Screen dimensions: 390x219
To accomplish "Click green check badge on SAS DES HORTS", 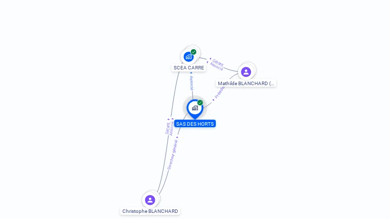I will click(x=200, y=102).
